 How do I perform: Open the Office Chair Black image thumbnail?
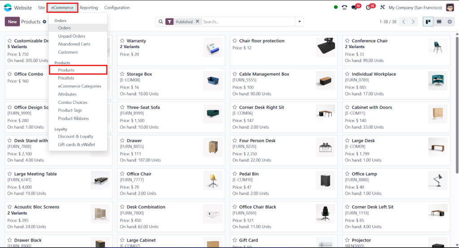tap(325, 213)
